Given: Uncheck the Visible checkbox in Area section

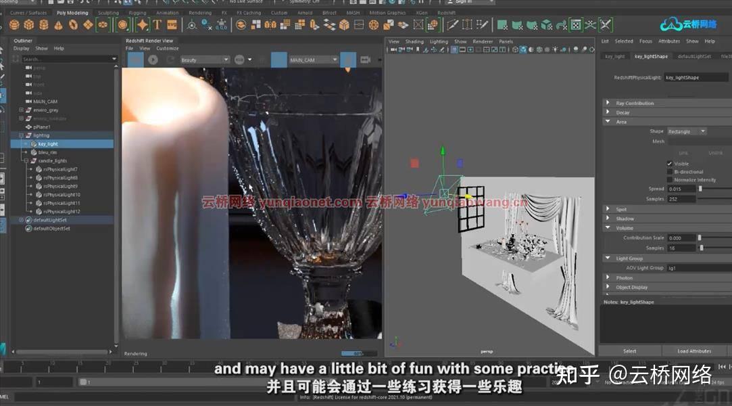Looking at the screenshot, I should pyautogui.click(x=669, y=163).
